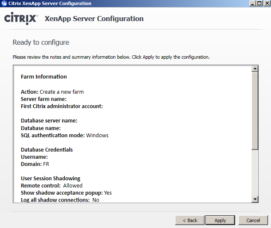Cancel the configuration wizard
This screenshot has width=271, height=228.
(x=253, y=220)
